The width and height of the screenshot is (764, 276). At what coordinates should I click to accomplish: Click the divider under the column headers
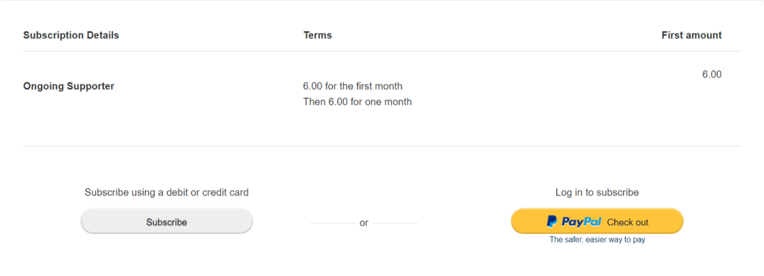point(381,51)
